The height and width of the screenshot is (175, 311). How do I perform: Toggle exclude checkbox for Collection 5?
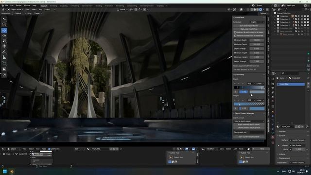[296, 25]
